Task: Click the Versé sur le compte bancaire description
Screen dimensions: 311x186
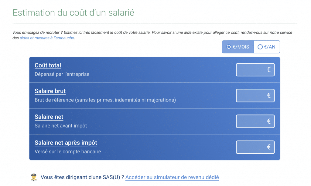Action: pos(68,151)
